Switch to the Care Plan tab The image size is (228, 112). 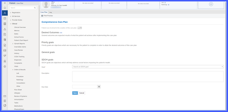[x=44, y=12]
